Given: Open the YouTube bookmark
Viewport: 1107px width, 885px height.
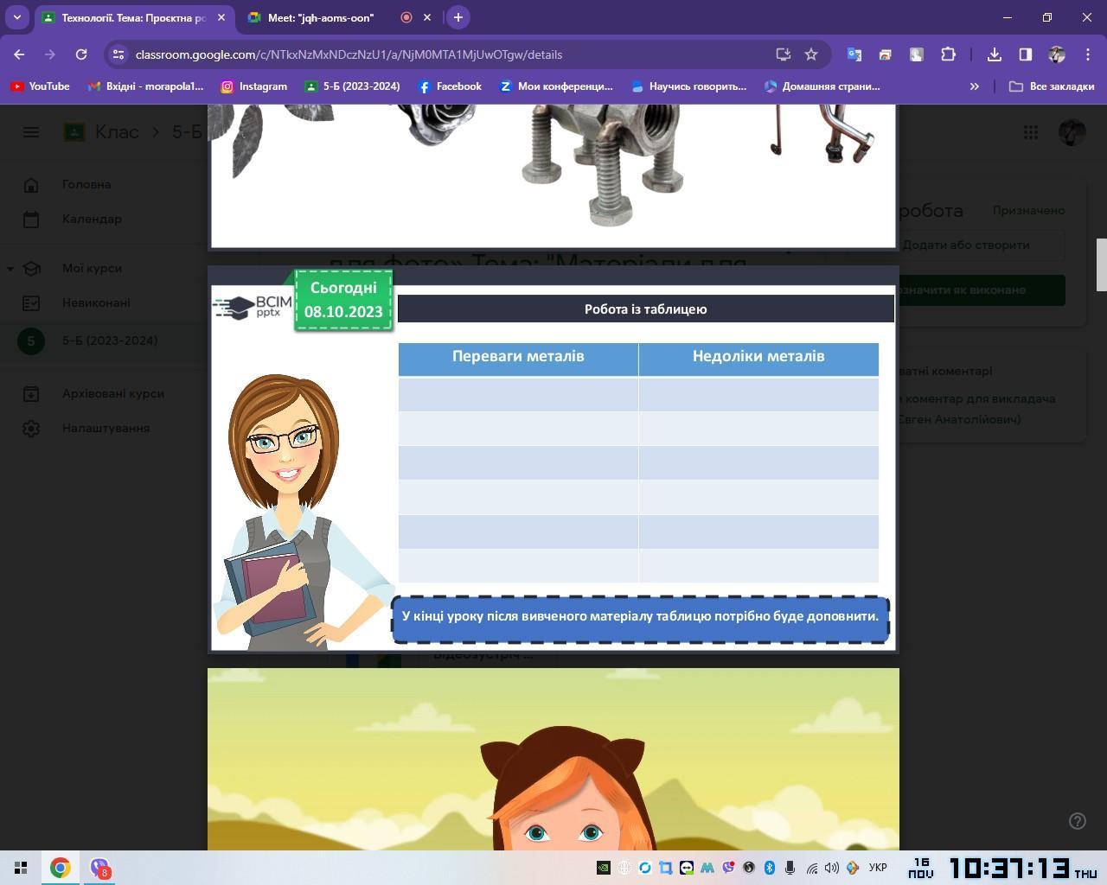Looking at the screenshot, I should pyautogui.click(x=40, y=86).
